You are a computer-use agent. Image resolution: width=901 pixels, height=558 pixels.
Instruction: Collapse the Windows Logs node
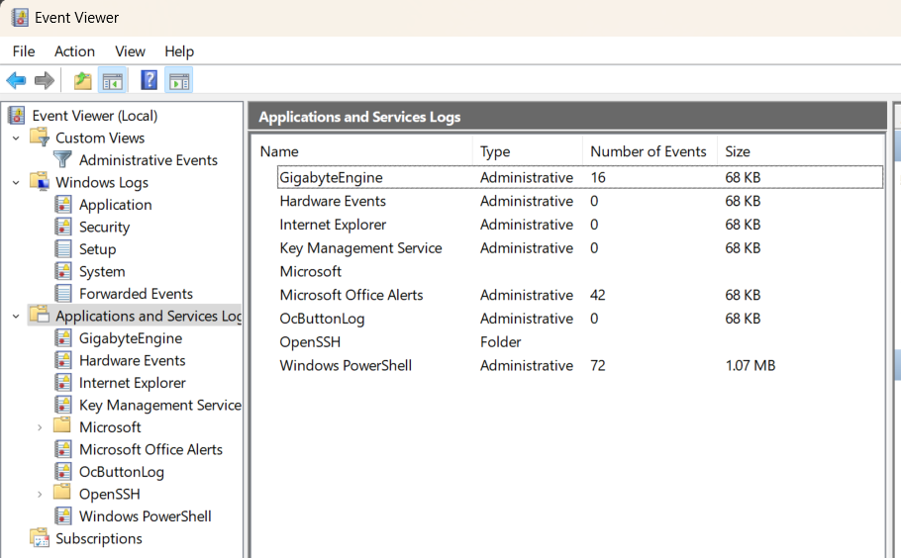16,183
